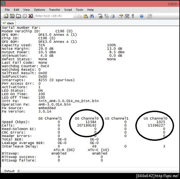
Task: Click the blue Help question icon
Action: tap(142, 16)
